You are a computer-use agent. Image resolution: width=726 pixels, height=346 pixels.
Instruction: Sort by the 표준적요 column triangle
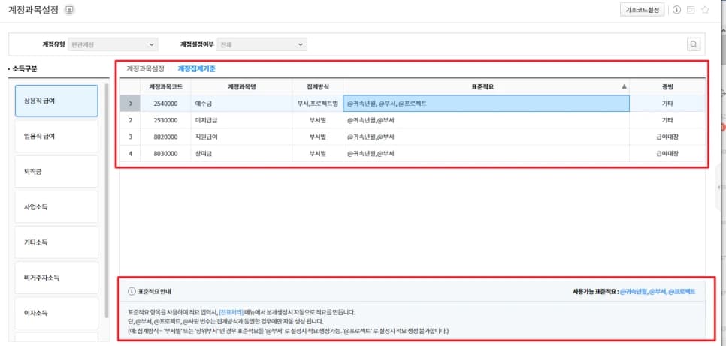point(624,86)
